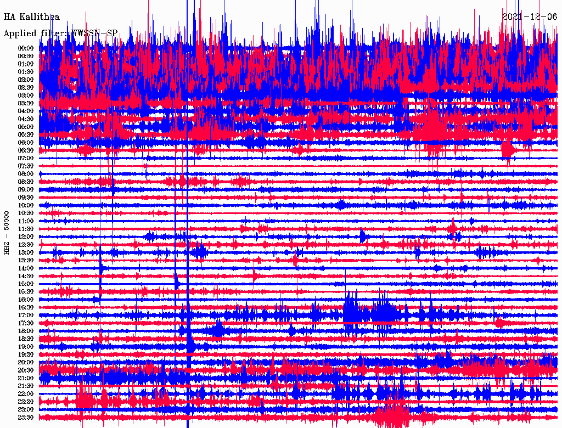Select the 01:30 time label

[x=26, y=72]
